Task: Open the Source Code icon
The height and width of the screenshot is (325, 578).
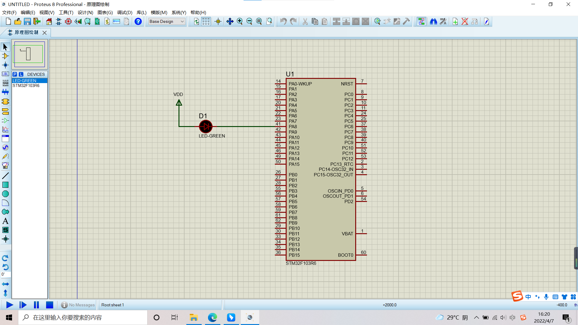Action: point(117,21)
